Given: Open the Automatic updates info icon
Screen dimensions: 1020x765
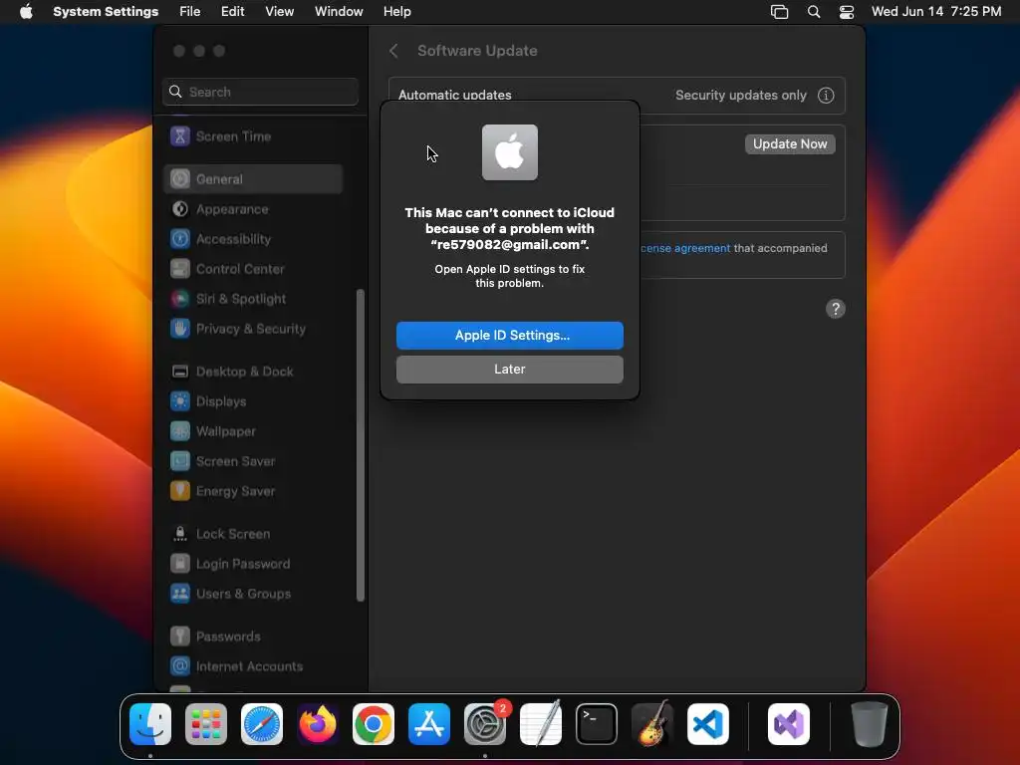Looking at the screenshot, I should coord(826,95).
